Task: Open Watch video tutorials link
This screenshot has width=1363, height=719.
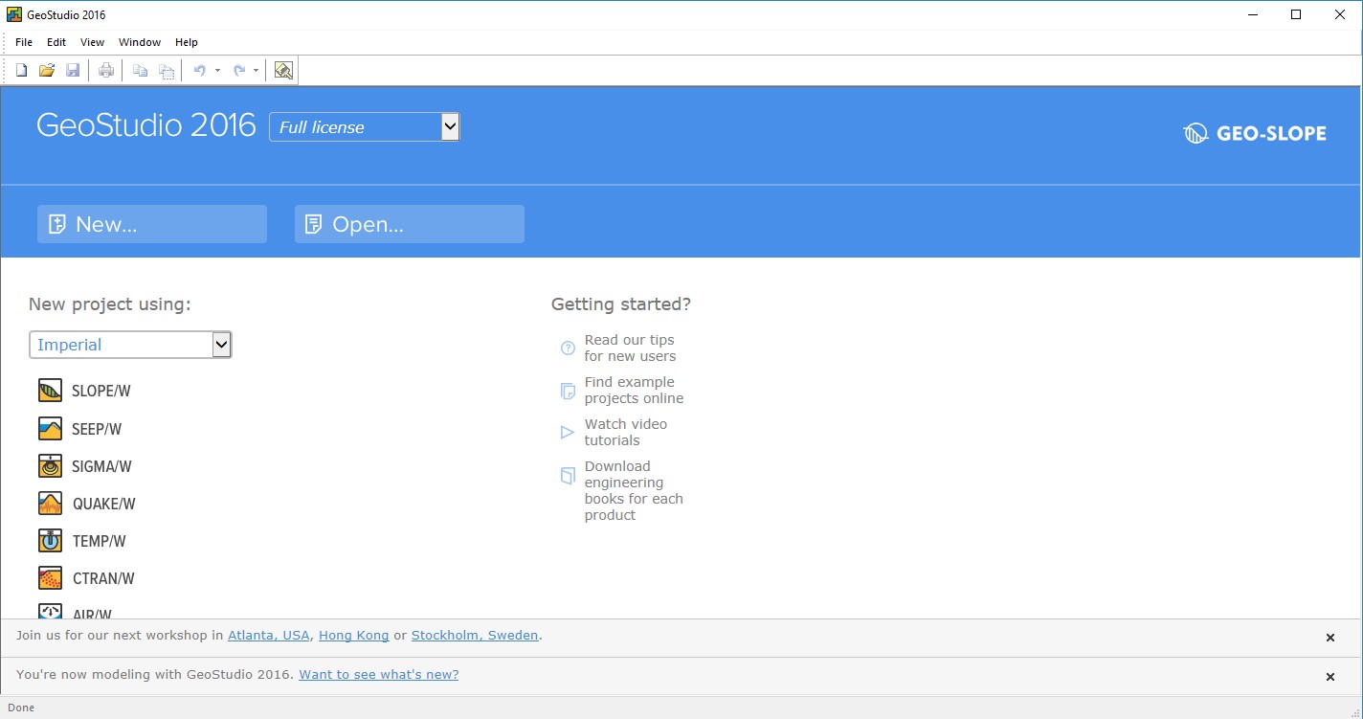Action: click(x=626, y=432)
